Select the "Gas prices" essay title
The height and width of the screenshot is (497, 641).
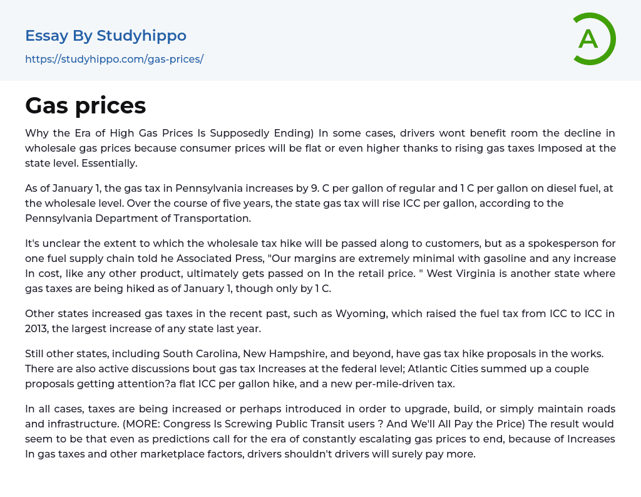click(85, 105)
